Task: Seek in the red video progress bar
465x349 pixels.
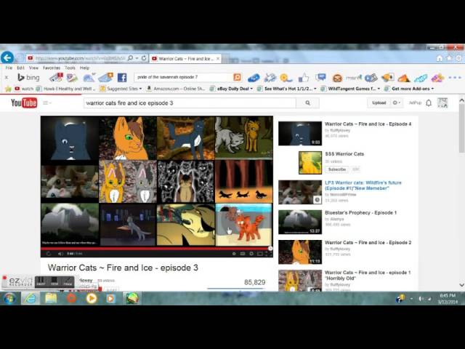Action: click(x=157, y=249)
